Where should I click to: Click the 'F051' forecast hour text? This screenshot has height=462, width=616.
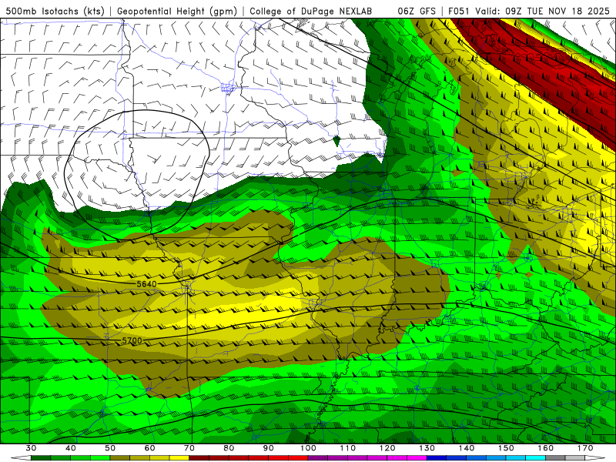(x=459, y=12)
